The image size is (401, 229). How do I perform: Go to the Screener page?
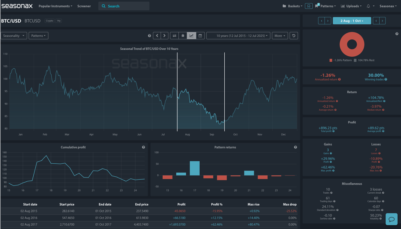pos(84,6)
